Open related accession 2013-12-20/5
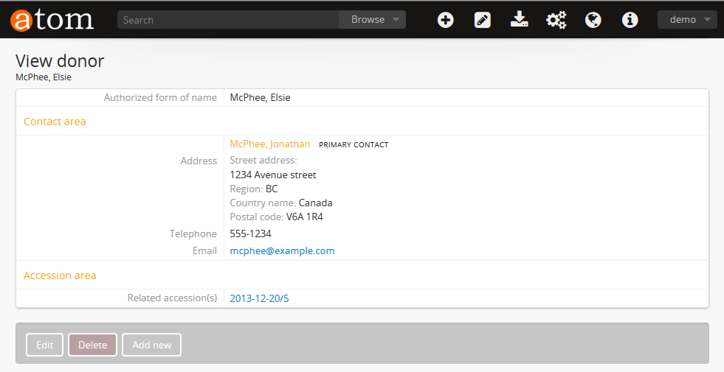This screenshot has width=724, height=372. pos(264,298)
